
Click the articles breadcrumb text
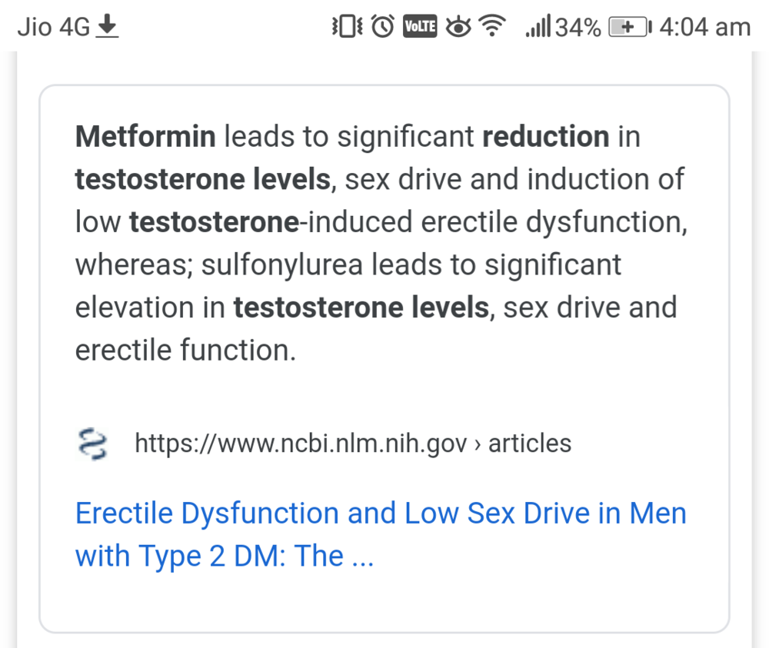tap(530, 444)
